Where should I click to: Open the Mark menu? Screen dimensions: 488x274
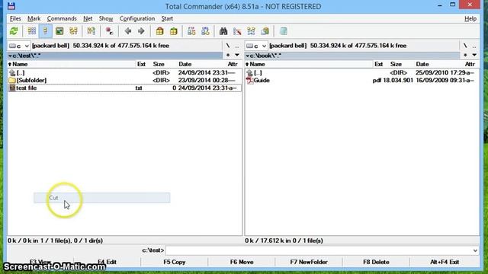34,18
